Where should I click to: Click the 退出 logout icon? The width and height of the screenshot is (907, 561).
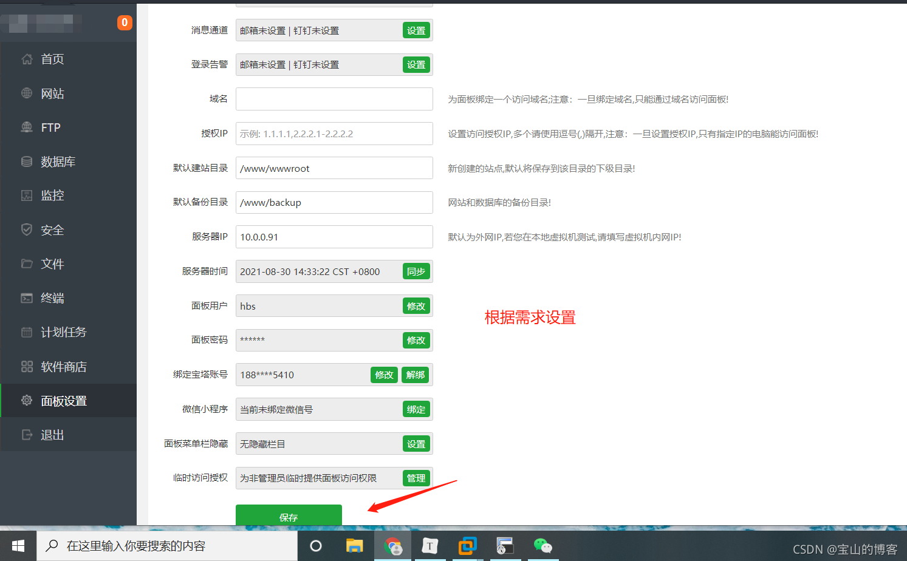(x=27, y=435)
